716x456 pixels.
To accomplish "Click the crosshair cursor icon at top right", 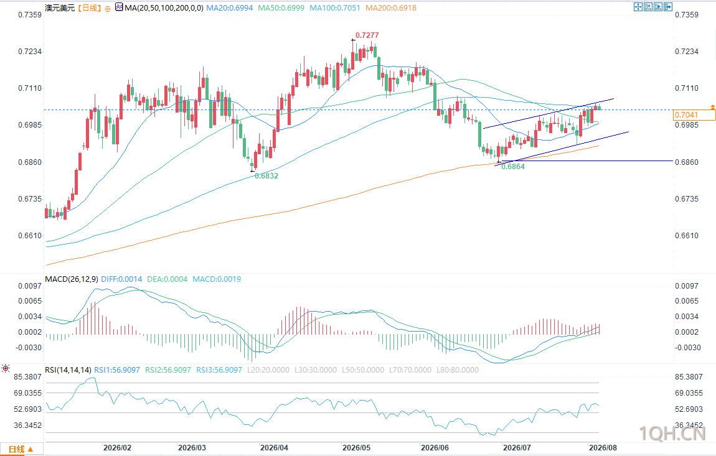I will (638, 7).
